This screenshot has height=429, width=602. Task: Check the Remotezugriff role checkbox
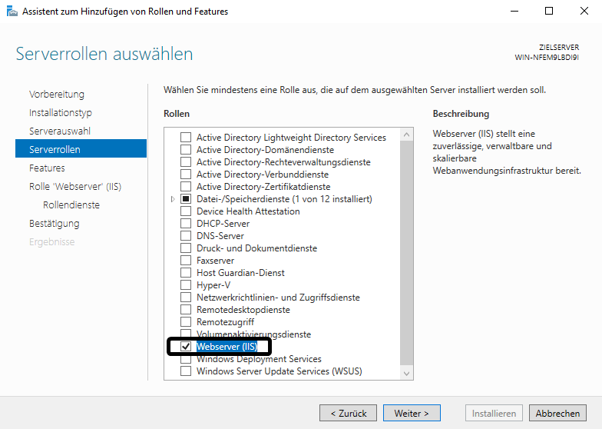186,321
